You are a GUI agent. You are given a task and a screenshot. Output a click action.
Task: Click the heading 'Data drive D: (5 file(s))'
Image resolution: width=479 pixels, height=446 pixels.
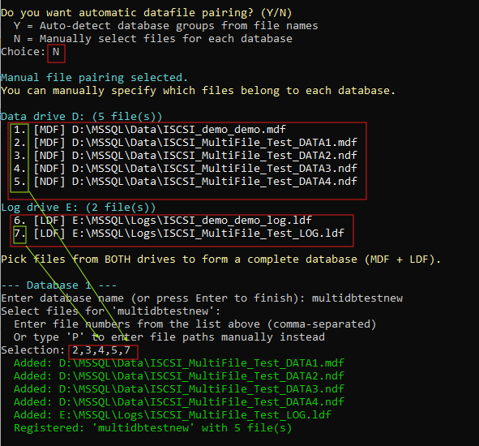point(81,117)
